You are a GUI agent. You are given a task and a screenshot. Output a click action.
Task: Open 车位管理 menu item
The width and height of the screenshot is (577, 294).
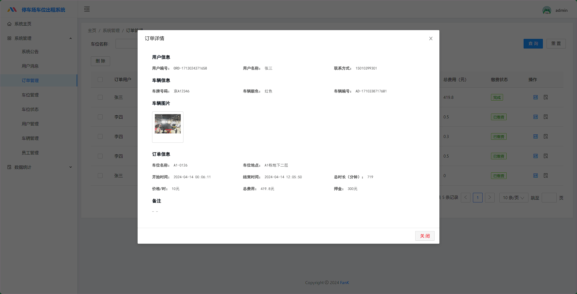click(39, 95)
